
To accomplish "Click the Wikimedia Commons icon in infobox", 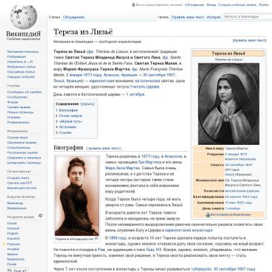I will pos(208,215).
